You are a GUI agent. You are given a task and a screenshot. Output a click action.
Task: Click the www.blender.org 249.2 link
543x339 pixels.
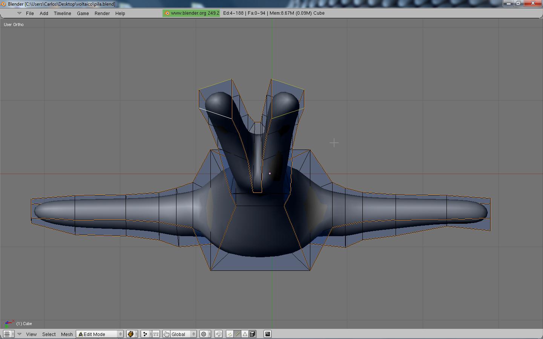click(192, 13)
